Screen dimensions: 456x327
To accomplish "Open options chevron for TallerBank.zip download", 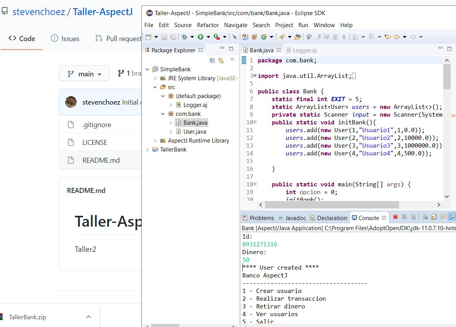I will pos(89,317).
